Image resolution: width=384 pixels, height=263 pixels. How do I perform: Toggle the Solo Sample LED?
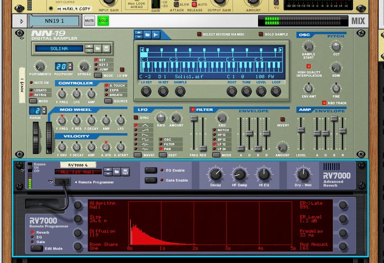pyautogui.click(x=261, y=34)
